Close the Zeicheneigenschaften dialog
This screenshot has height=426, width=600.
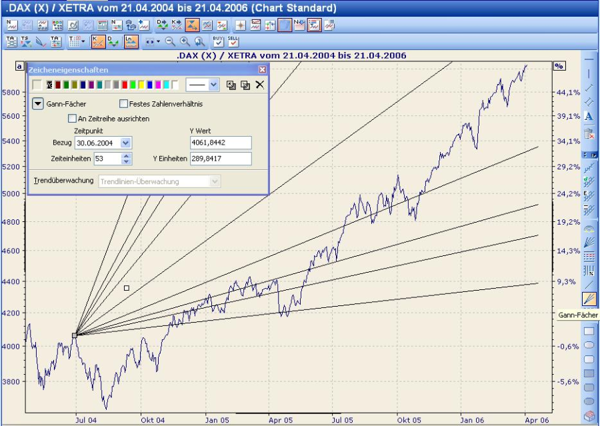coord(262,69)
